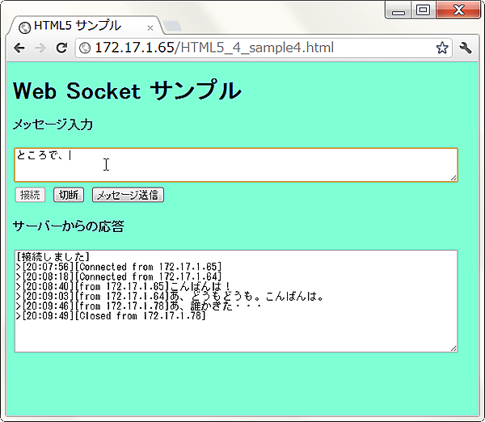Go back with the browser back arrow
Viewport: 485px width, 422px height.
coord(19,48)
